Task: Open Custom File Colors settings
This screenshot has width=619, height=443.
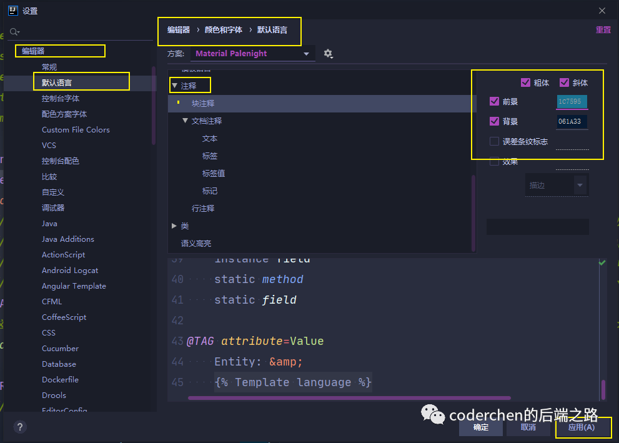Action: tap(76, 130)
